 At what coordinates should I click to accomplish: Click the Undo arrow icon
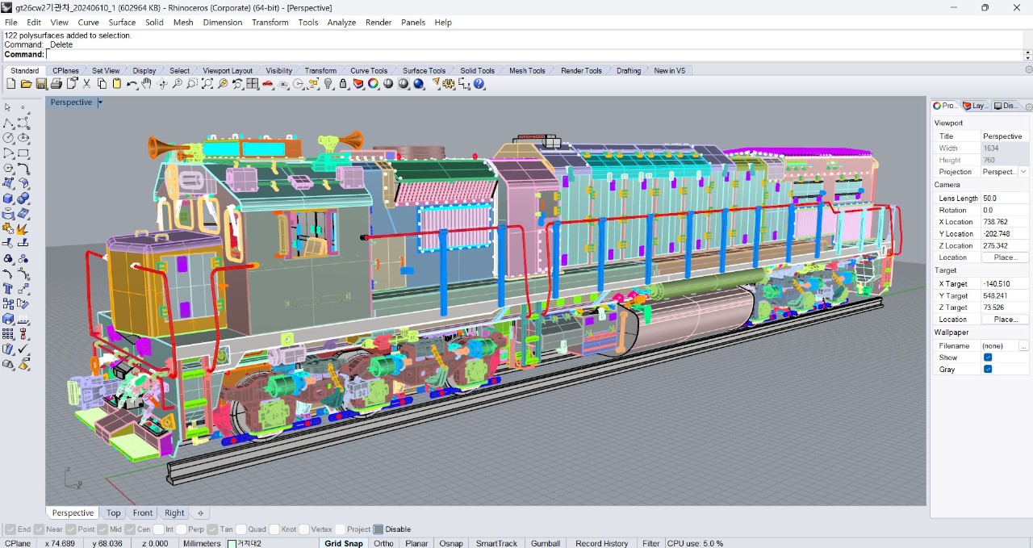coord(132,84)
